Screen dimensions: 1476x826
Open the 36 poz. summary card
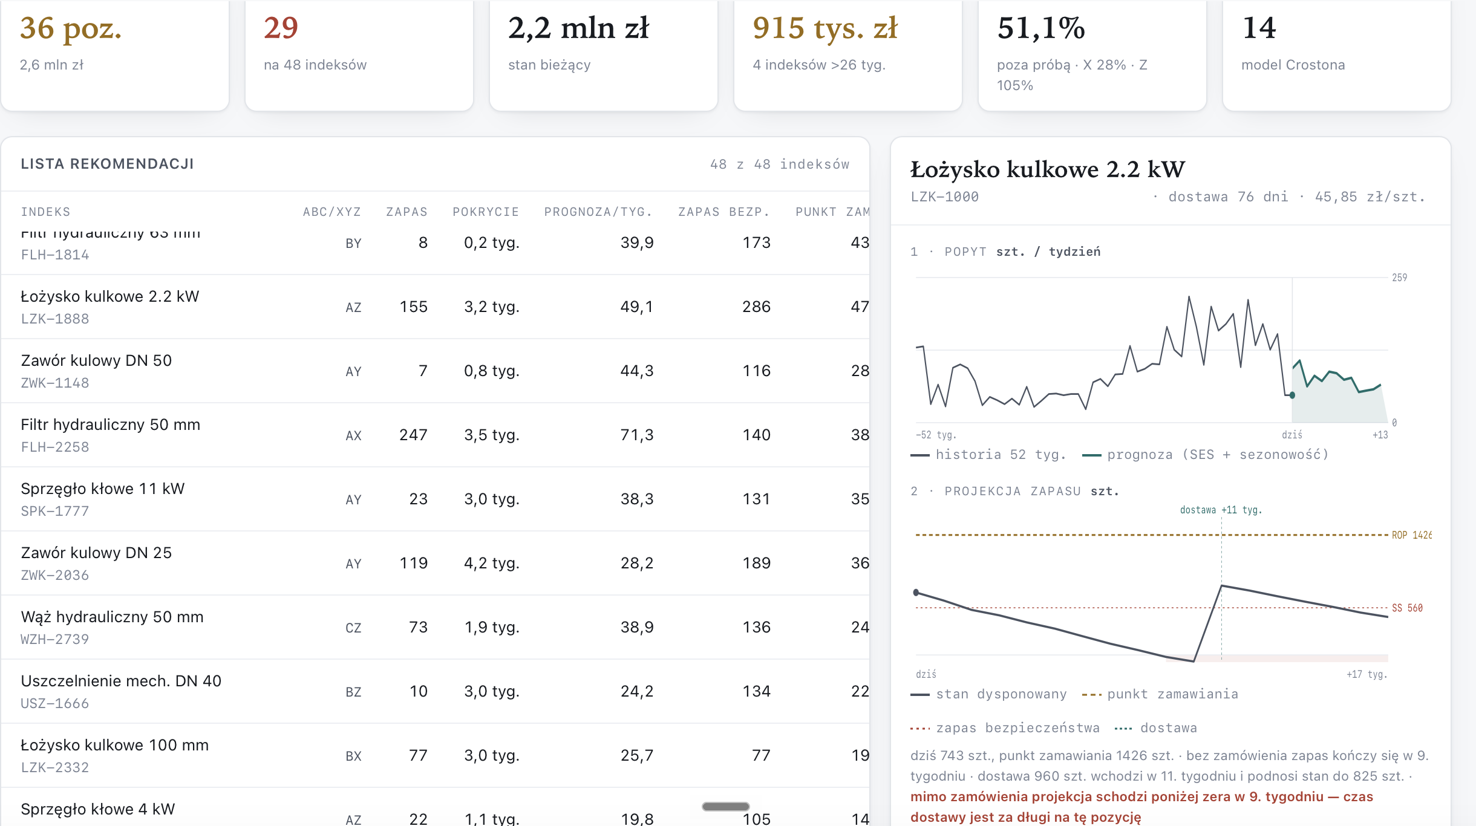(115, 54)
